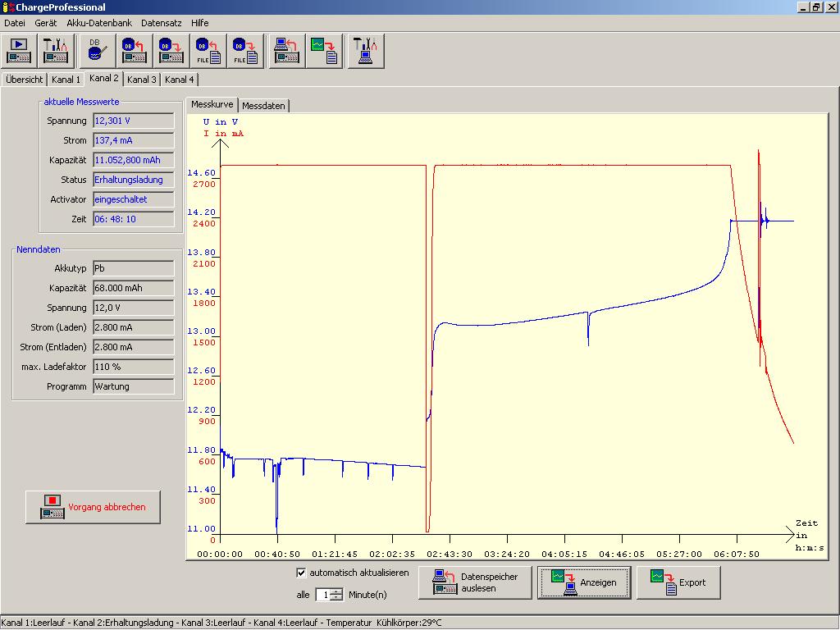Click the load database from charger toolbar icon
840x630 pixels.
[134, 51]
